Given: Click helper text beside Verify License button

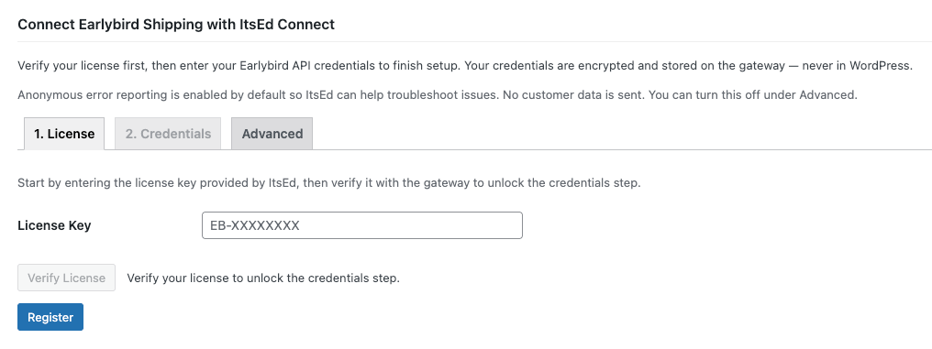Looking at the screenshot, I should tap(263, 278).
